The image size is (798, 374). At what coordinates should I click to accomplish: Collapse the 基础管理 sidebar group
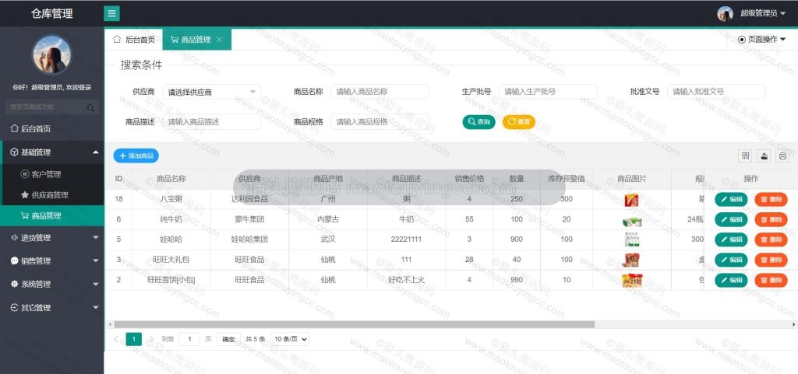[x=52, y=152]
